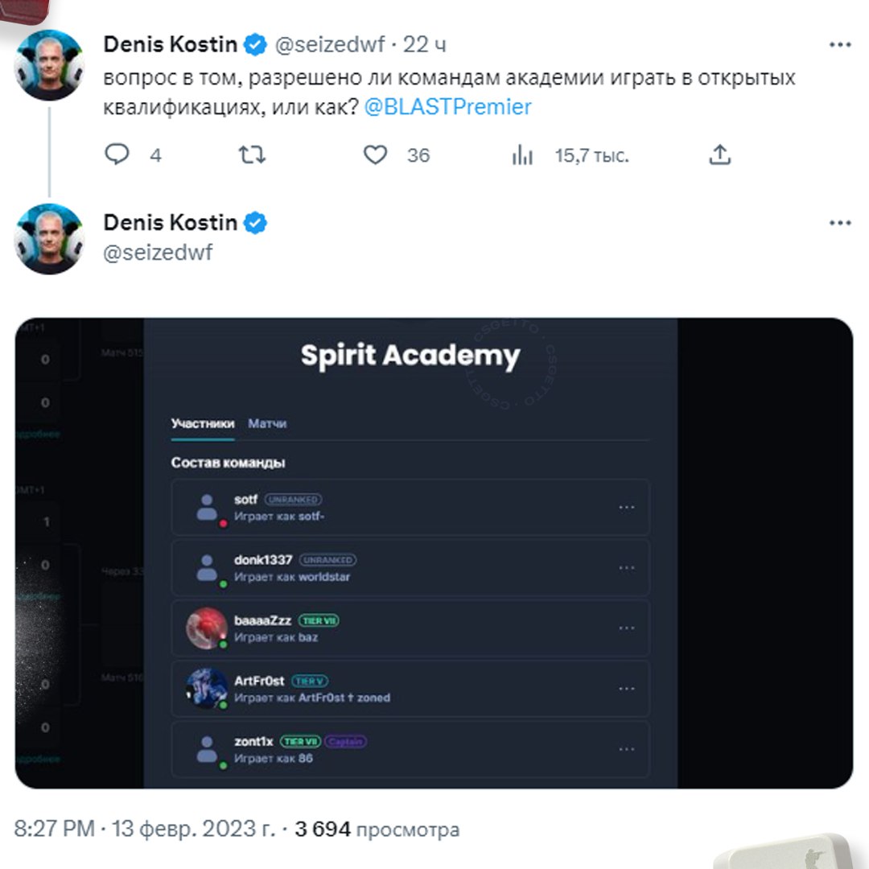Open the @seizedwf handle in first tweet
The height and width of the screenshot is (869, 869).
click(330, 46)
